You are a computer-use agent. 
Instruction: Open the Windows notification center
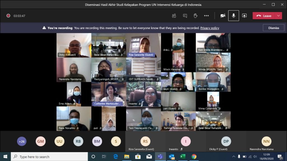[280, 157]
